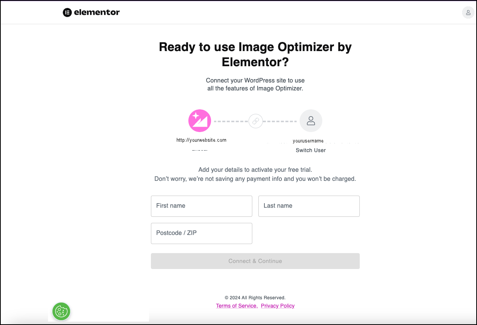The height and width of the screenshot is (325, 477).
Task: Open the Privacy Policy link
Action: [278, 306]
